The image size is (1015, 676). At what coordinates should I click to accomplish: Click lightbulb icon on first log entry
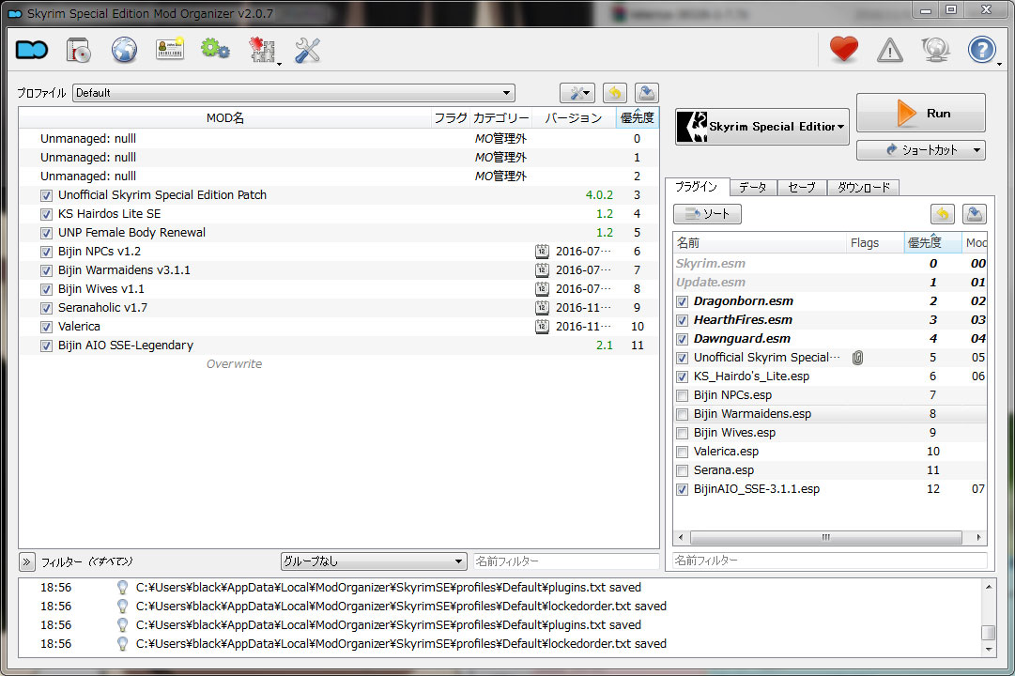(122, 588)
